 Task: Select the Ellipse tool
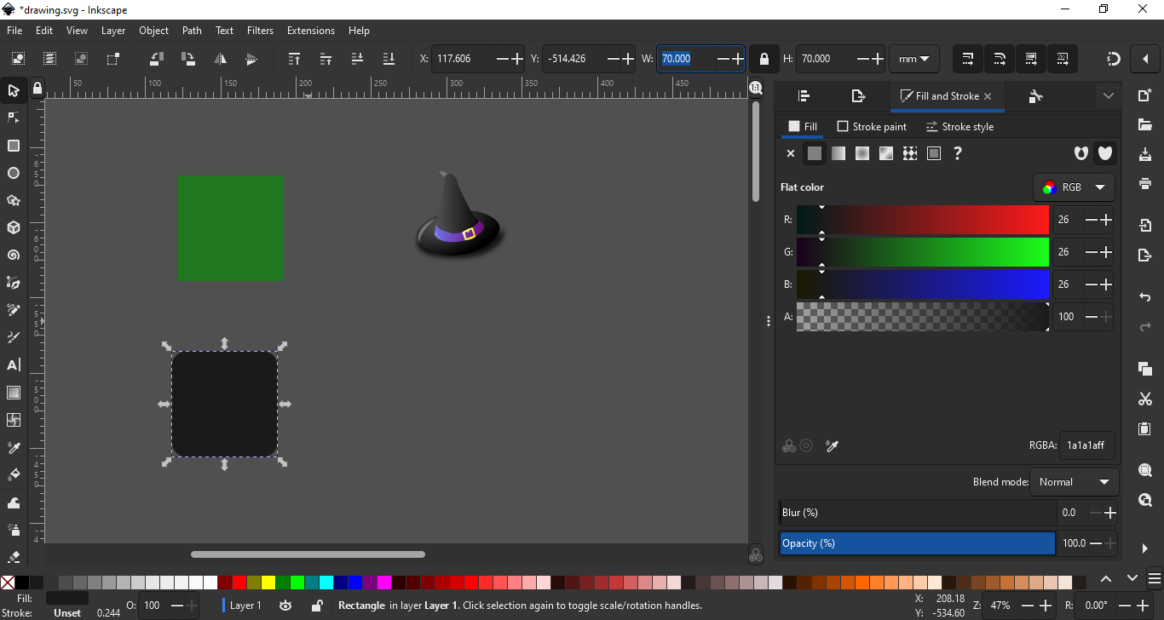[x=14, y=173]
